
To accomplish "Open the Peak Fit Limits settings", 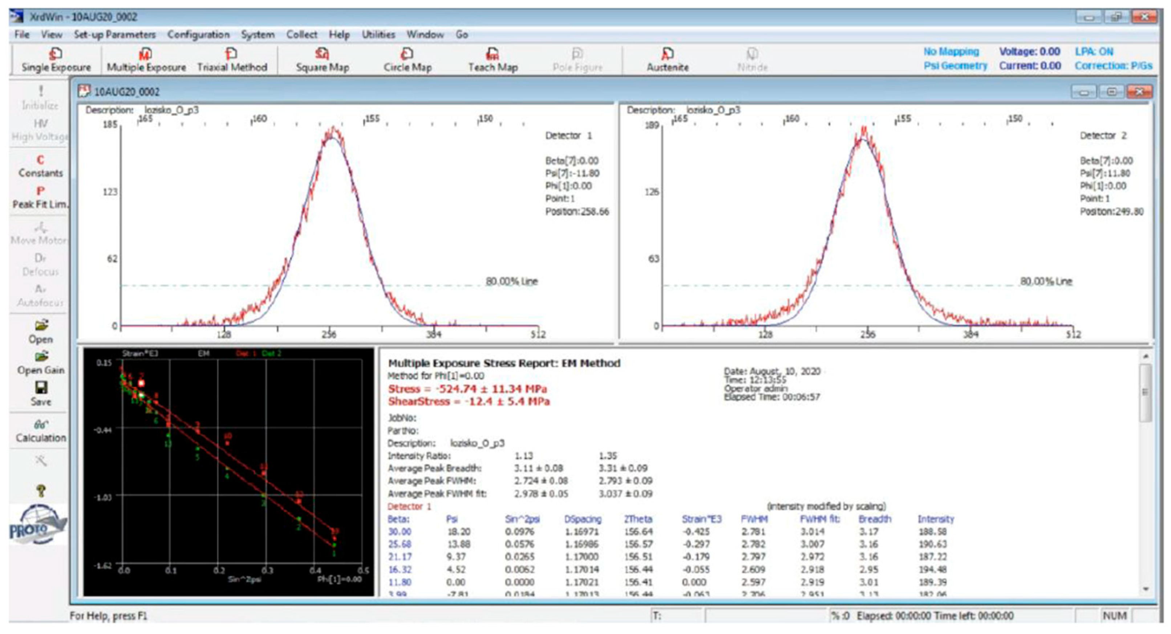I will [x=40, y=200].
